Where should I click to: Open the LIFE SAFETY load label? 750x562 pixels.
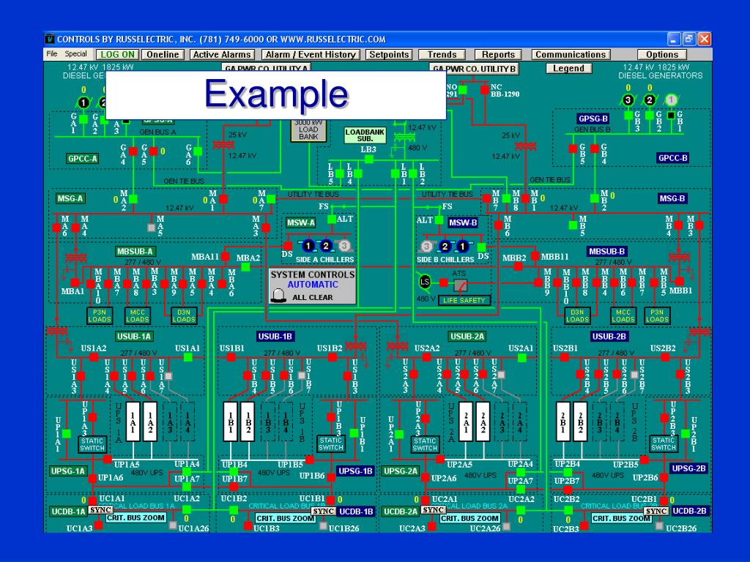click(464, 301)
